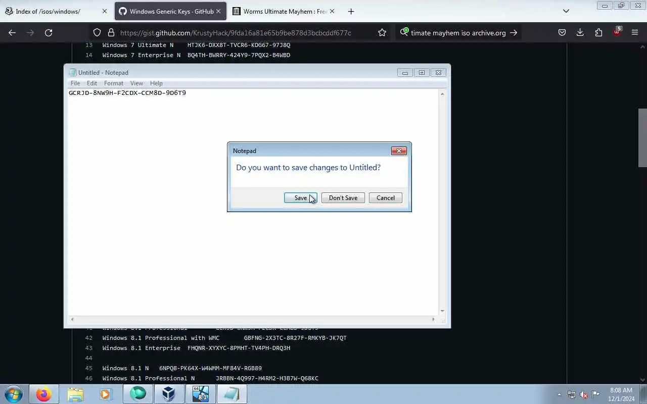Open Notepad's File menu
This screenshot has width=647, height=404.
pyautogui.click(x=75, y=83)
